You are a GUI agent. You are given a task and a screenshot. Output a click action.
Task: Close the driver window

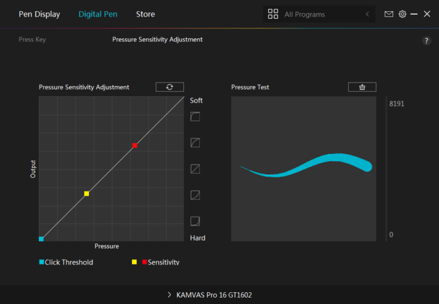tap(427, 14)
